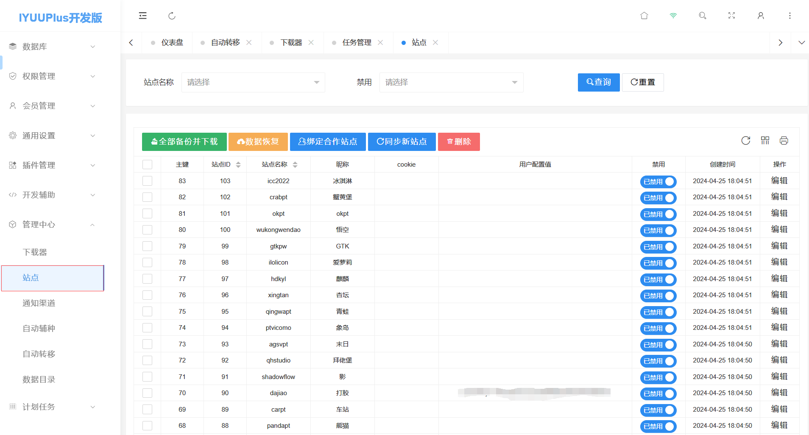Select the checkbox for the hdkyl row
The height and width of the screenshot is (435, 809).
[x=147, y=279]
